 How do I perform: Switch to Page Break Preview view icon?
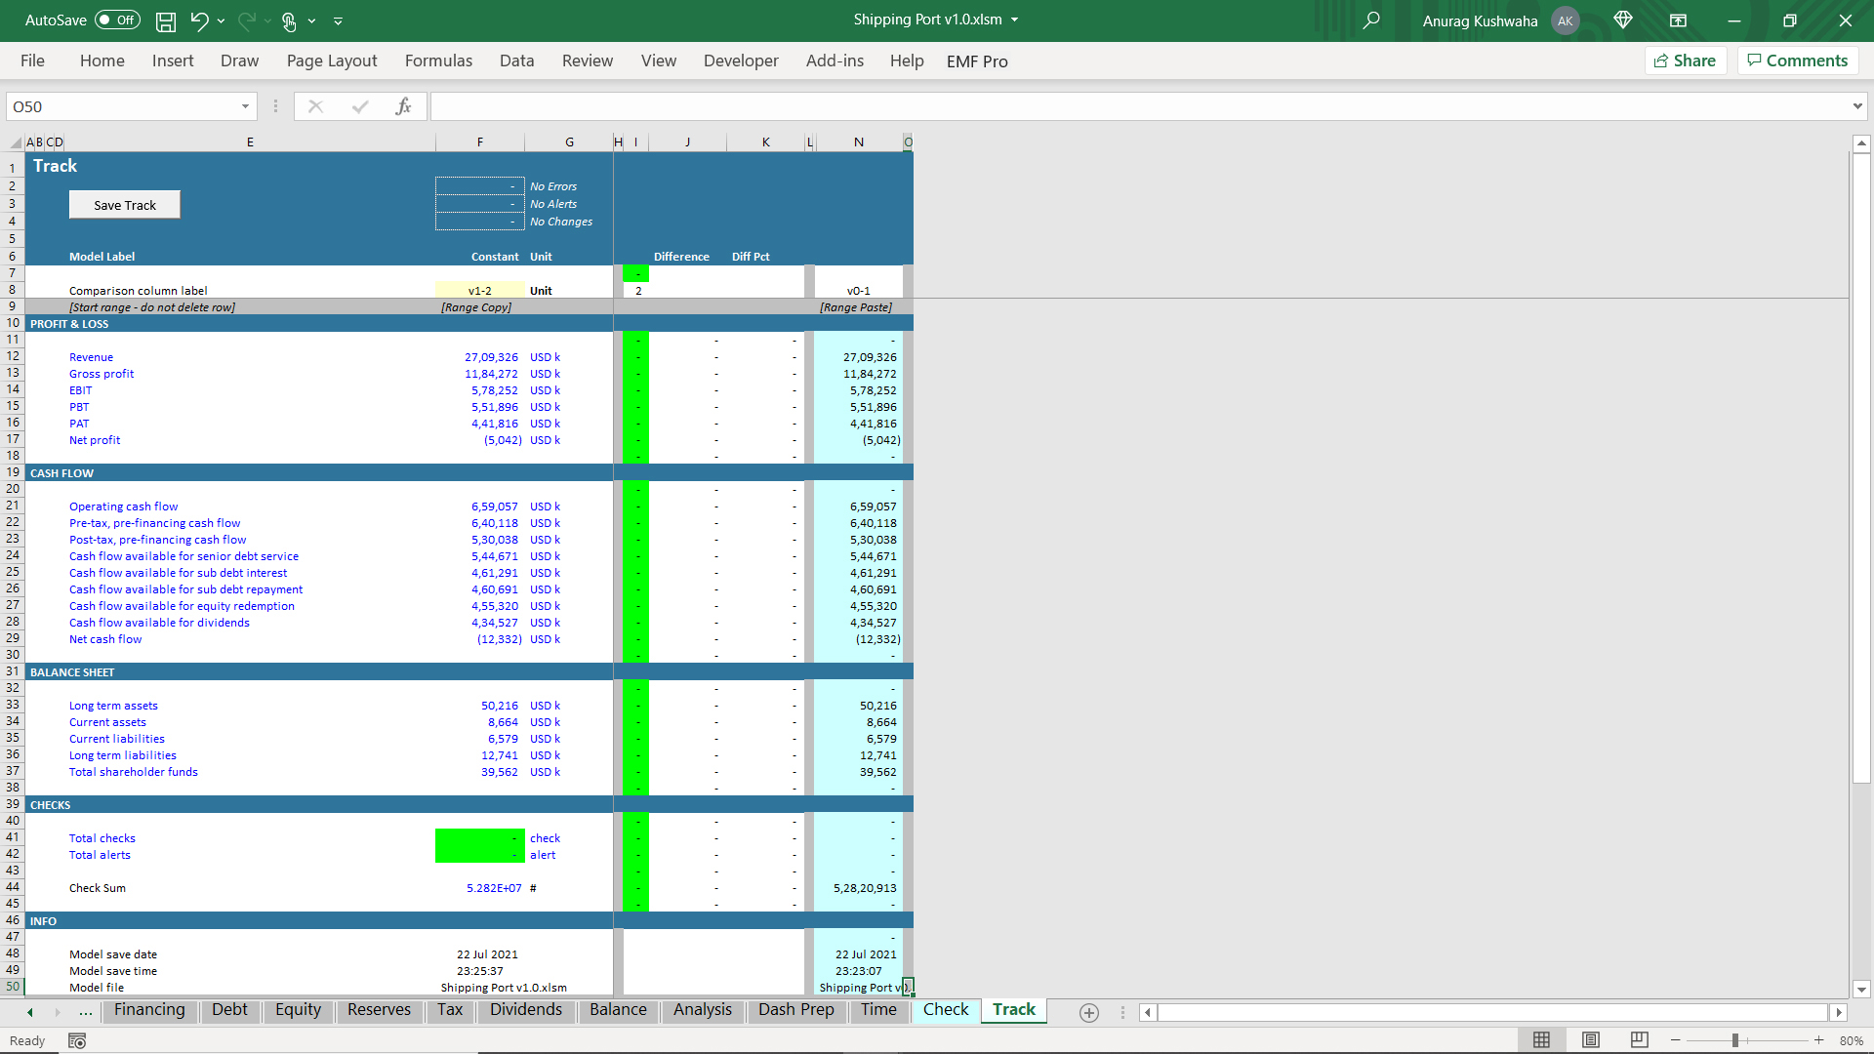coord(1640,1040)
